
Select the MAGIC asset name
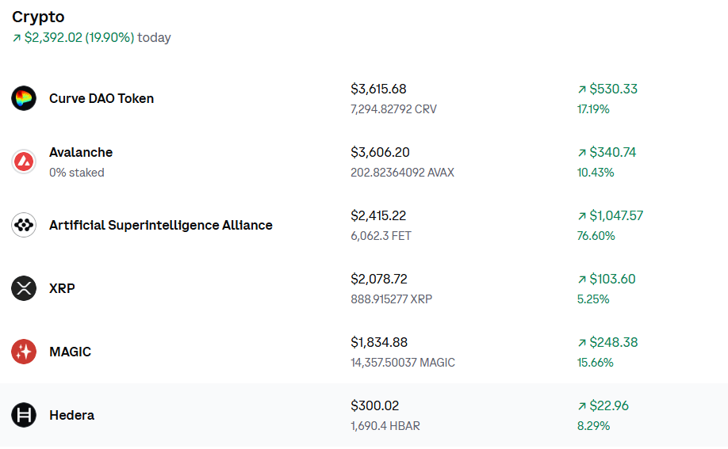tap(70, 352)
